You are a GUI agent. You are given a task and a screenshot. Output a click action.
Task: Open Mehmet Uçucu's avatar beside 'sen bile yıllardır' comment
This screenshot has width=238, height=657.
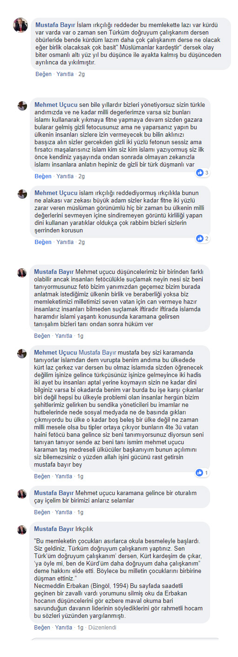(22, 105)
